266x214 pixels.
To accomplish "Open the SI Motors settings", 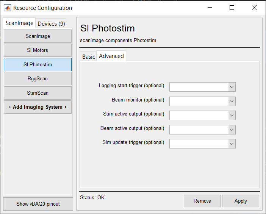I will coord(38,50).
